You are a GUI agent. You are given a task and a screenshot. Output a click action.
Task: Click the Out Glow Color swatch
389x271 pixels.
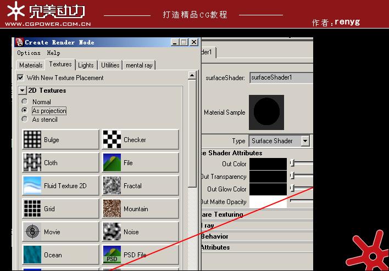click(268, 189)
